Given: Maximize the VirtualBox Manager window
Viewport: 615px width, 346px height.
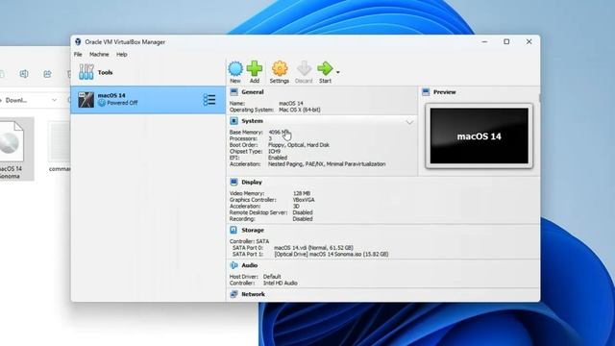Looking at the screenshot, I should click(506, 41).
